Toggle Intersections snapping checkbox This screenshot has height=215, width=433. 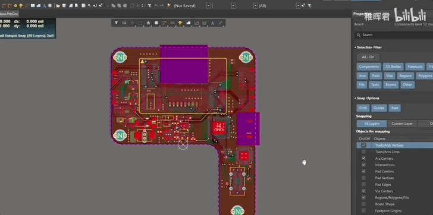(363, 165)
